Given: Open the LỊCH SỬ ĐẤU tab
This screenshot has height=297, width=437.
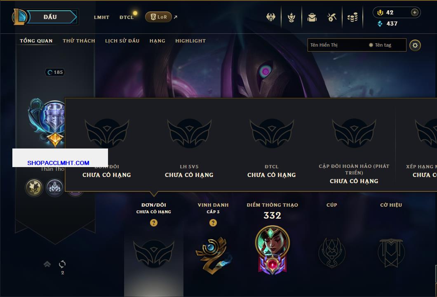Looking at the screenshot, I should point(122,41).
